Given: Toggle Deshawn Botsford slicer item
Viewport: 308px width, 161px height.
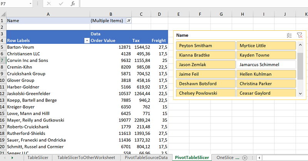Looking at the screenshot, I should coord(206,83).
